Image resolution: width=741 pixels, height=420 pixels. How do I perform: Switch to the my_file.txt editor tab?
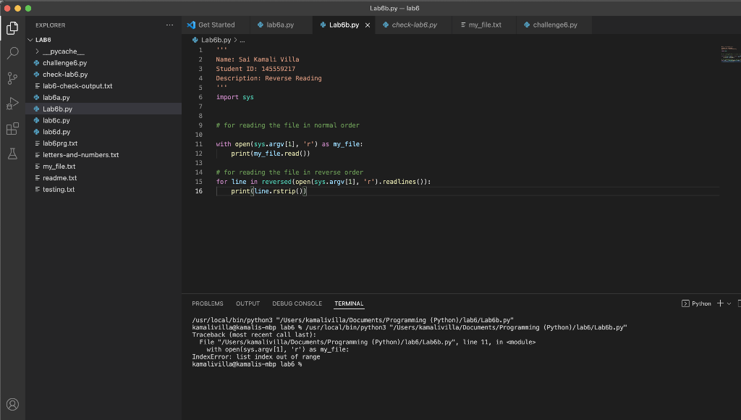484,25
